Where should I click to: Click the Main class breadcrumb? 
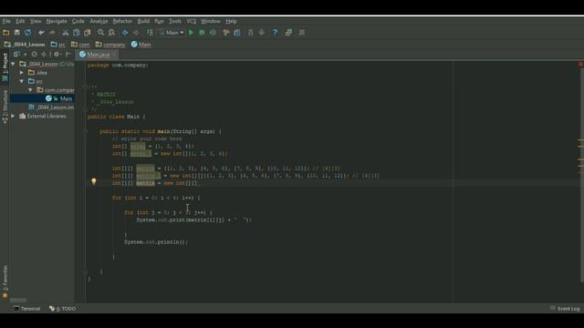coord(141,45)
